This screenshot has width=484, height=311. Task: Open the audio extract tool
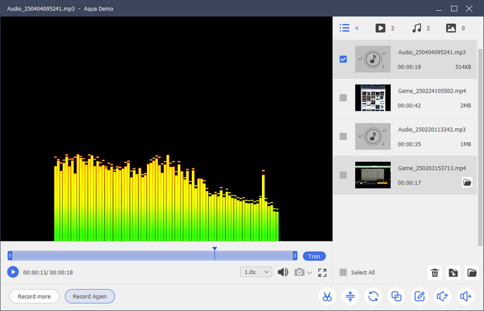tap(442, 296)
